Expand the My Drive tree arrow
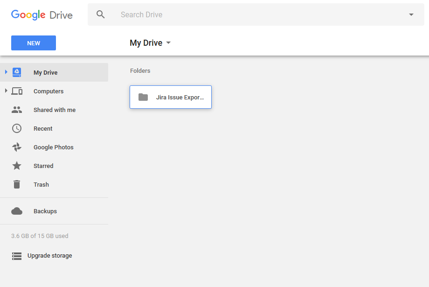The image size is (429, 287). click(x=6, y=72)
